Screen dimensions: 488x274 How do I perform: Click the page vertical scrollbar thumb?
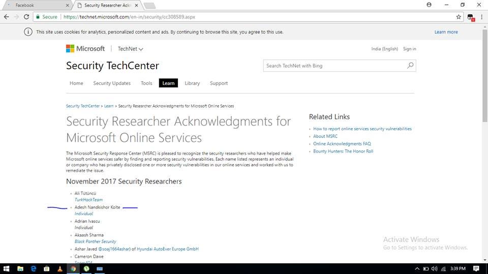tap(484, 76)
